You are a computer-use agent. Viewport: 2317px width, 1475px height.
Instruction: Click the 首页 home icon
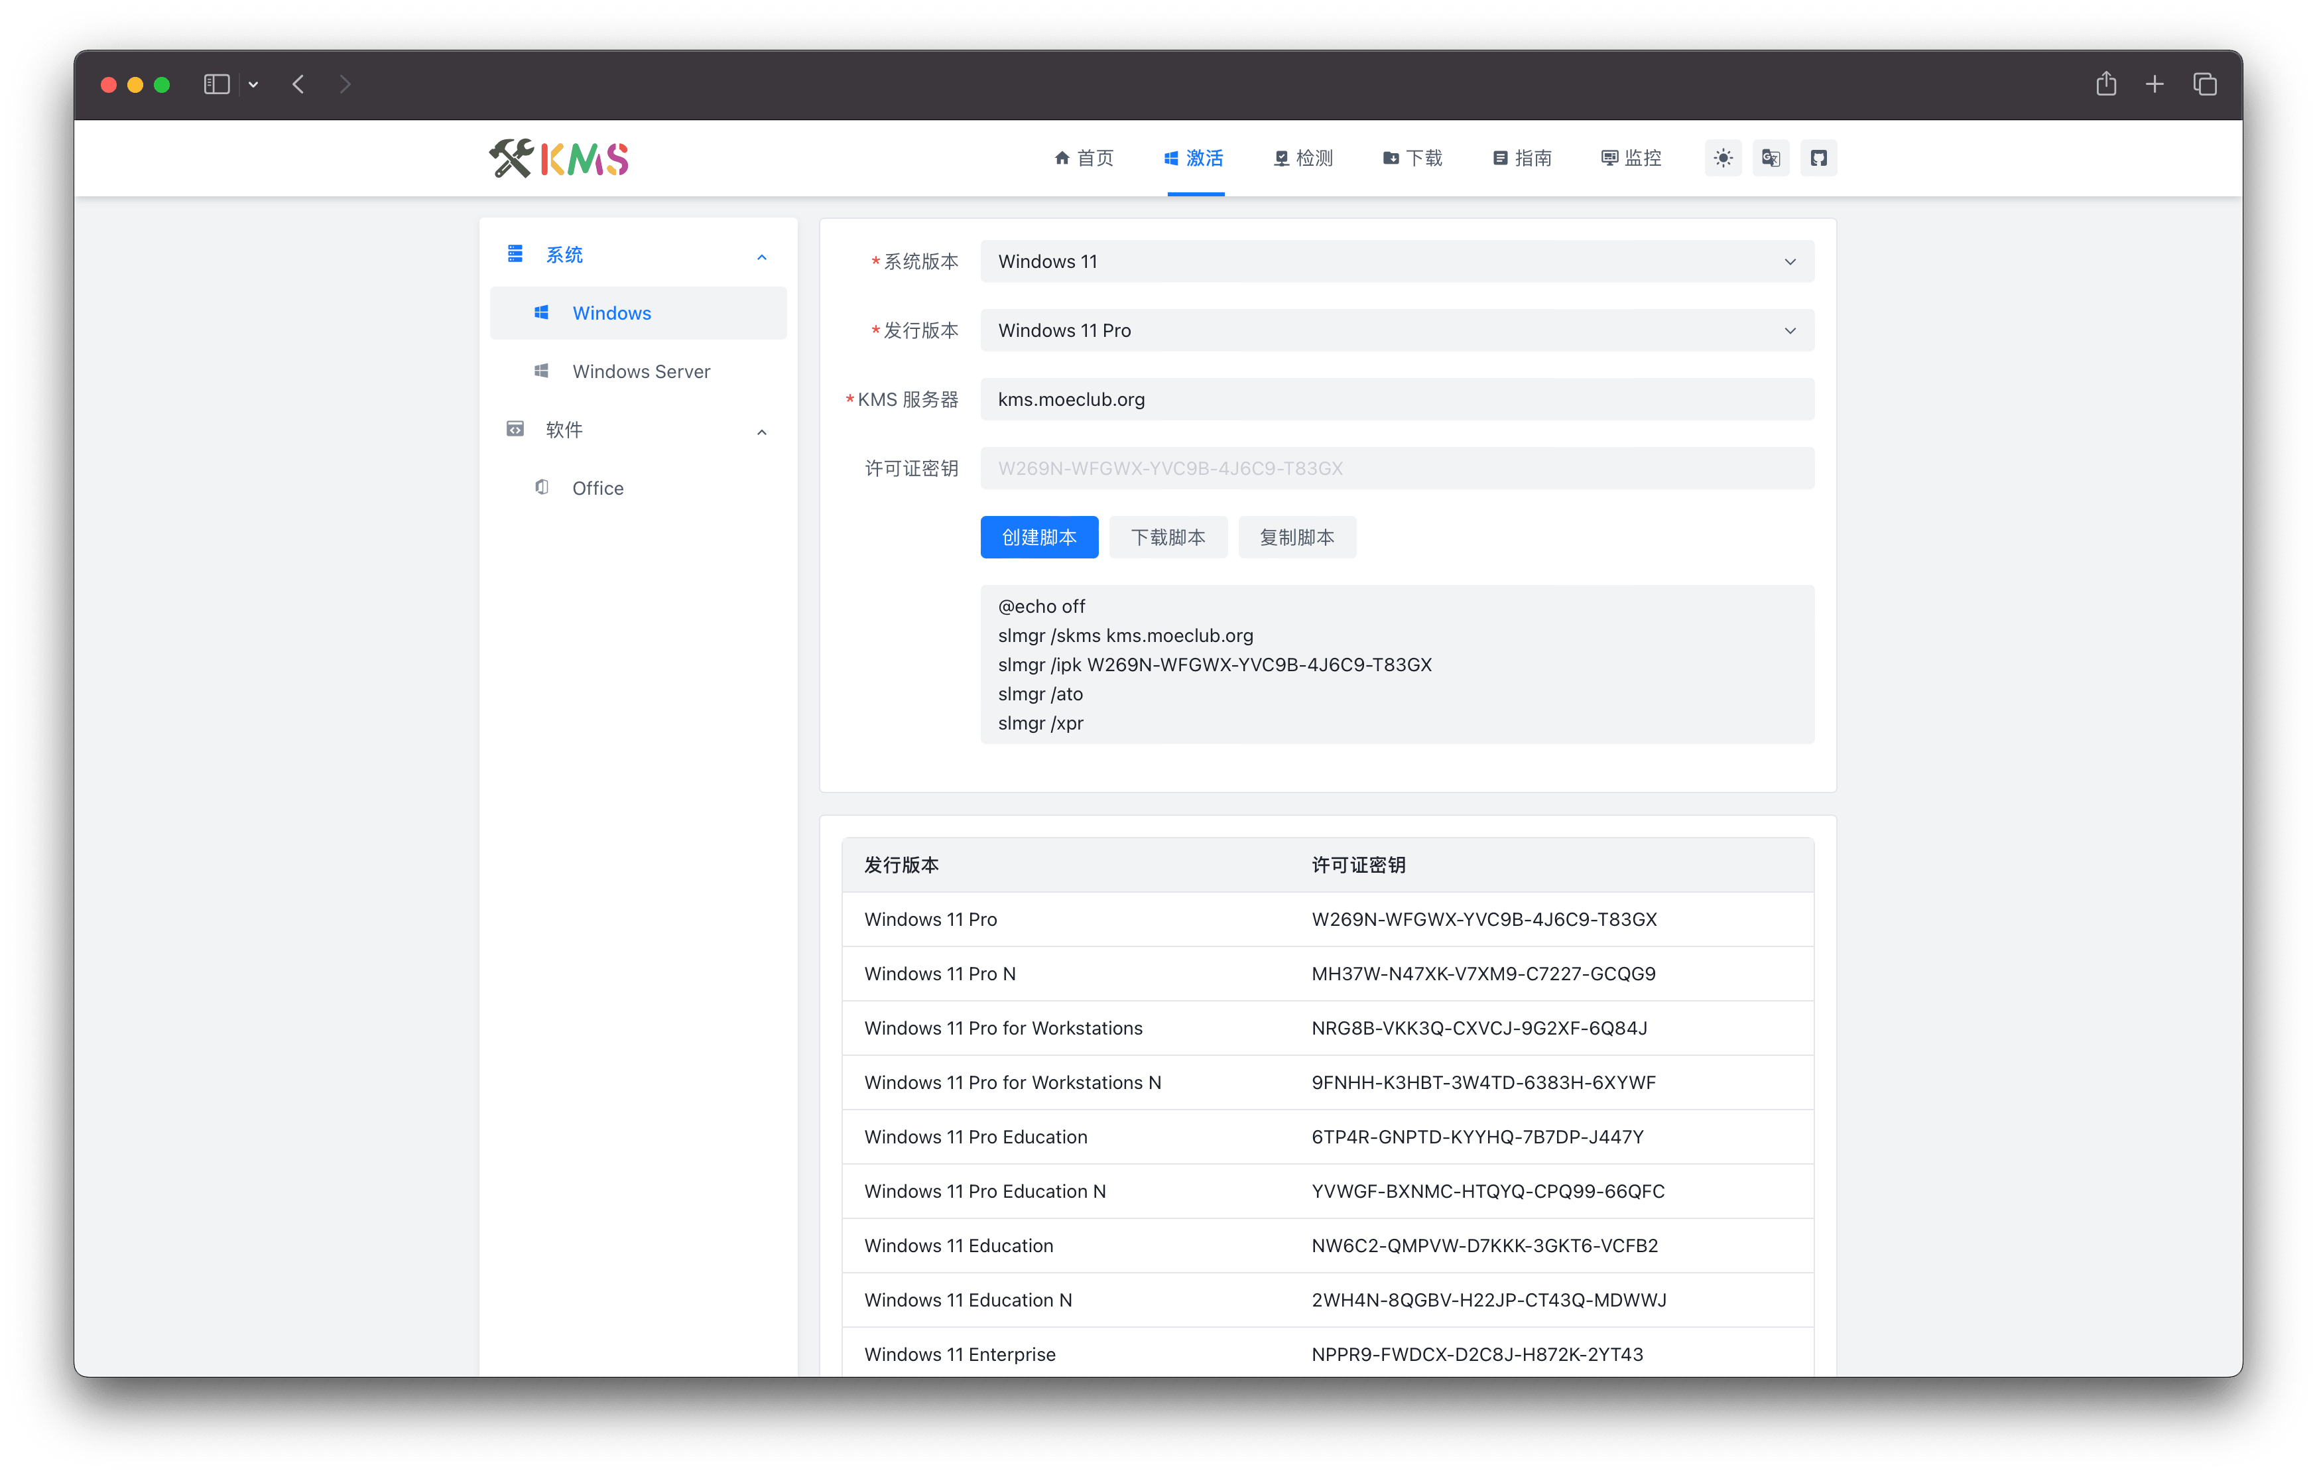coord(1062,158)
